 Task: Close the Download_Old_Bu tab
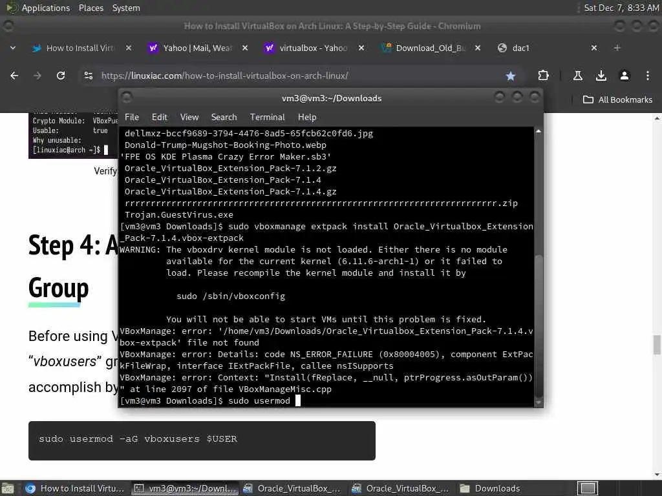pos(478,48)
